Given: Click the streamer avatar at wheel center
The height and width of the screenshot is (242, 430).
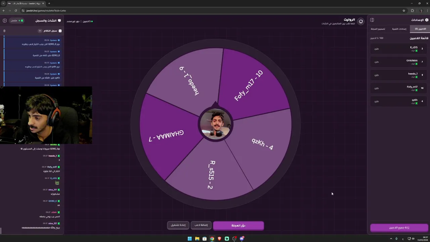Looking at the screenshot, I should (x=215, y=124).
